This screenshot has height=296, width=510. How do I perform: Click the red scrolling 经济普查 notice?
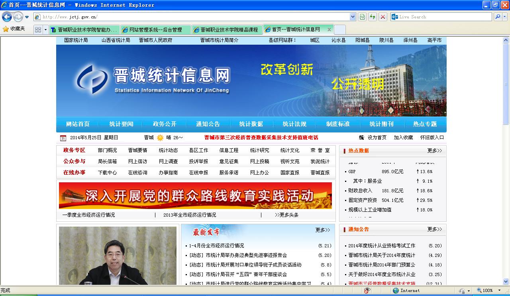tap(261, 138)
